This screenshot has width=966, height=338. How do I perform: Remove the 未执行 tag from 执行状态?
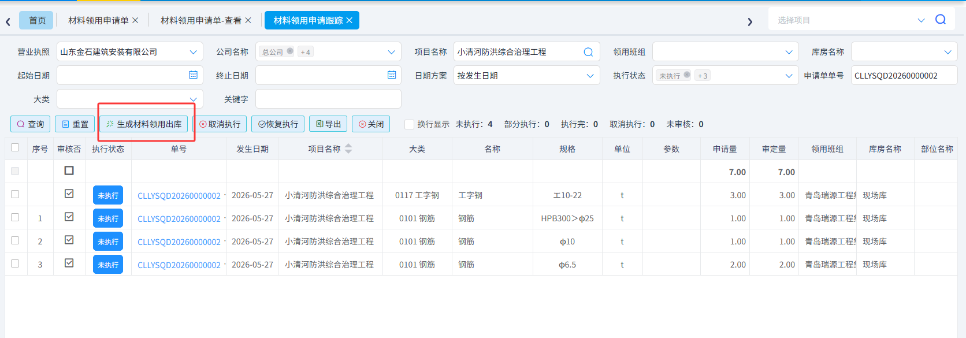click(687, 75)
